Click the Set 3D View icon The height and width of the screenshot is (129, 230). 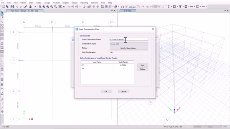point(69,6)
